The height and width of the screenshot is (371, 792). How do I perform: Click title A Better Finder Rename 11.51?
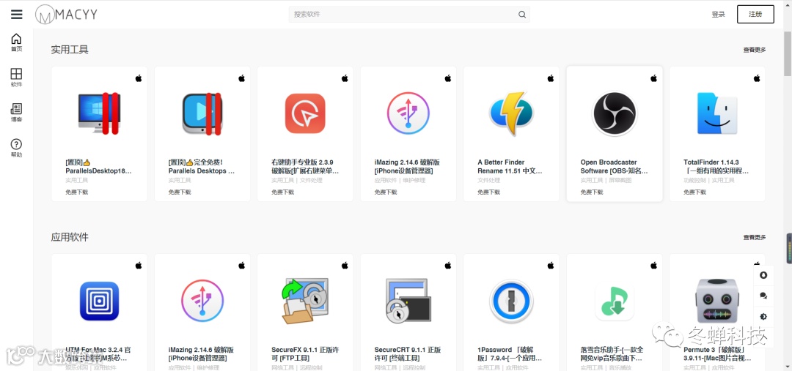click(510, 167)
